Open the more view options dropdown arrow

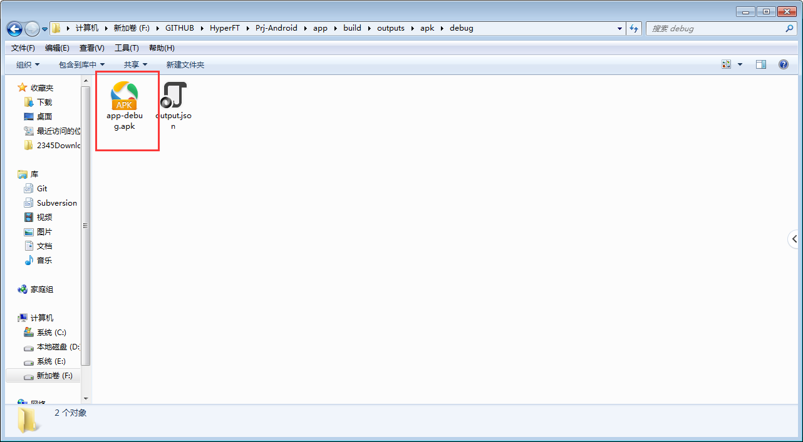[740, 64]
